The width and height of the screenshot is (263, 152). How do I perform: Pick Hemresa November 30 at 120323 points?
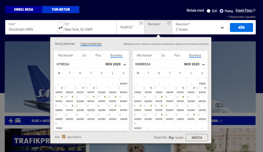tap(138, 127)
